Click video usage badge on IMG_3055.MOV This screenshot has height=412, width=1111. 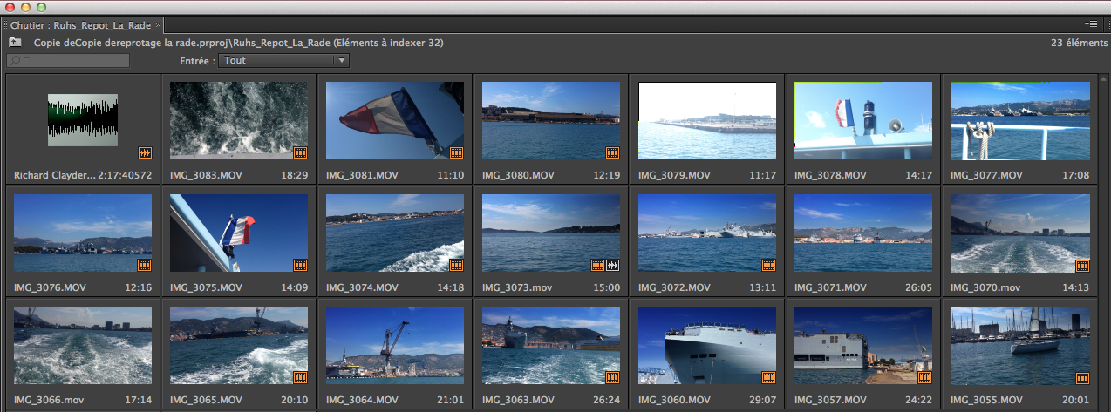pos(1083,377)
